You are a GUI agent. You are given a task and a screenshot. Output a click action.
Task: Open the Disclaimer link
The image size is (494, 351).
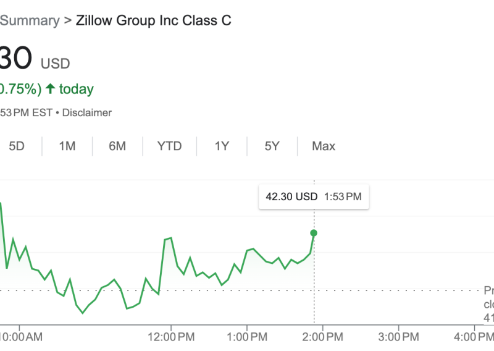(x=87, y=112)
